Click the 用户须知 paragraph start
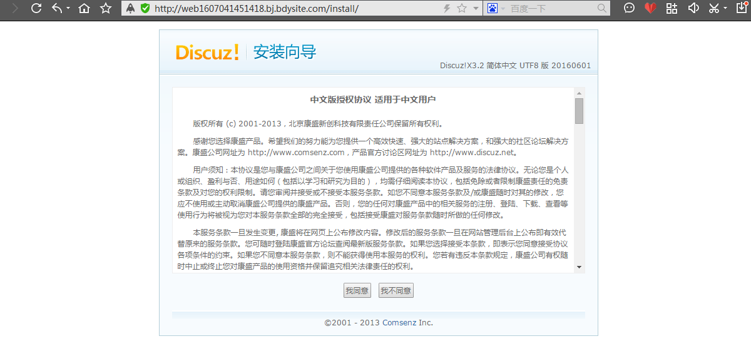The height and width of the screenshot is (341, 751). click(x=210, y=170)
